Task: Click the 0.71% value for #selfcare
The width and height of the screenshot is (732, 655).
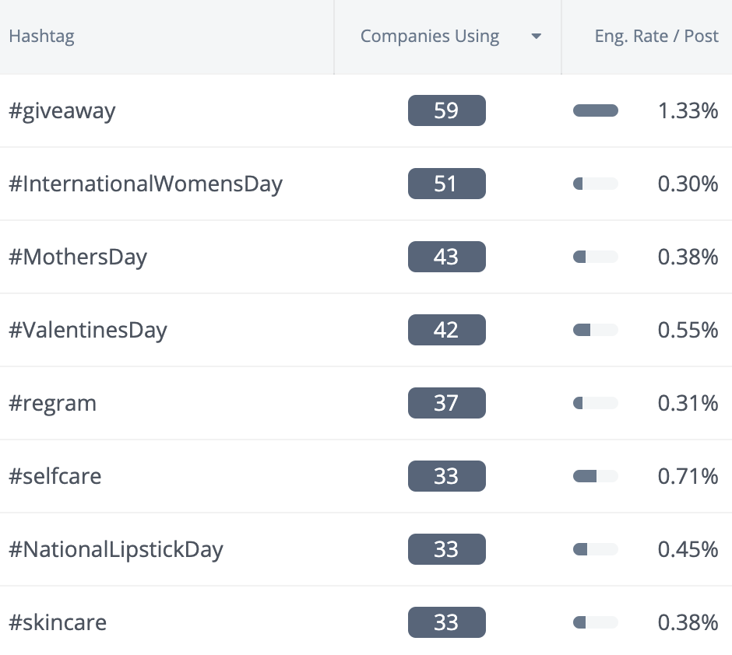Action: tap(688, 476)
